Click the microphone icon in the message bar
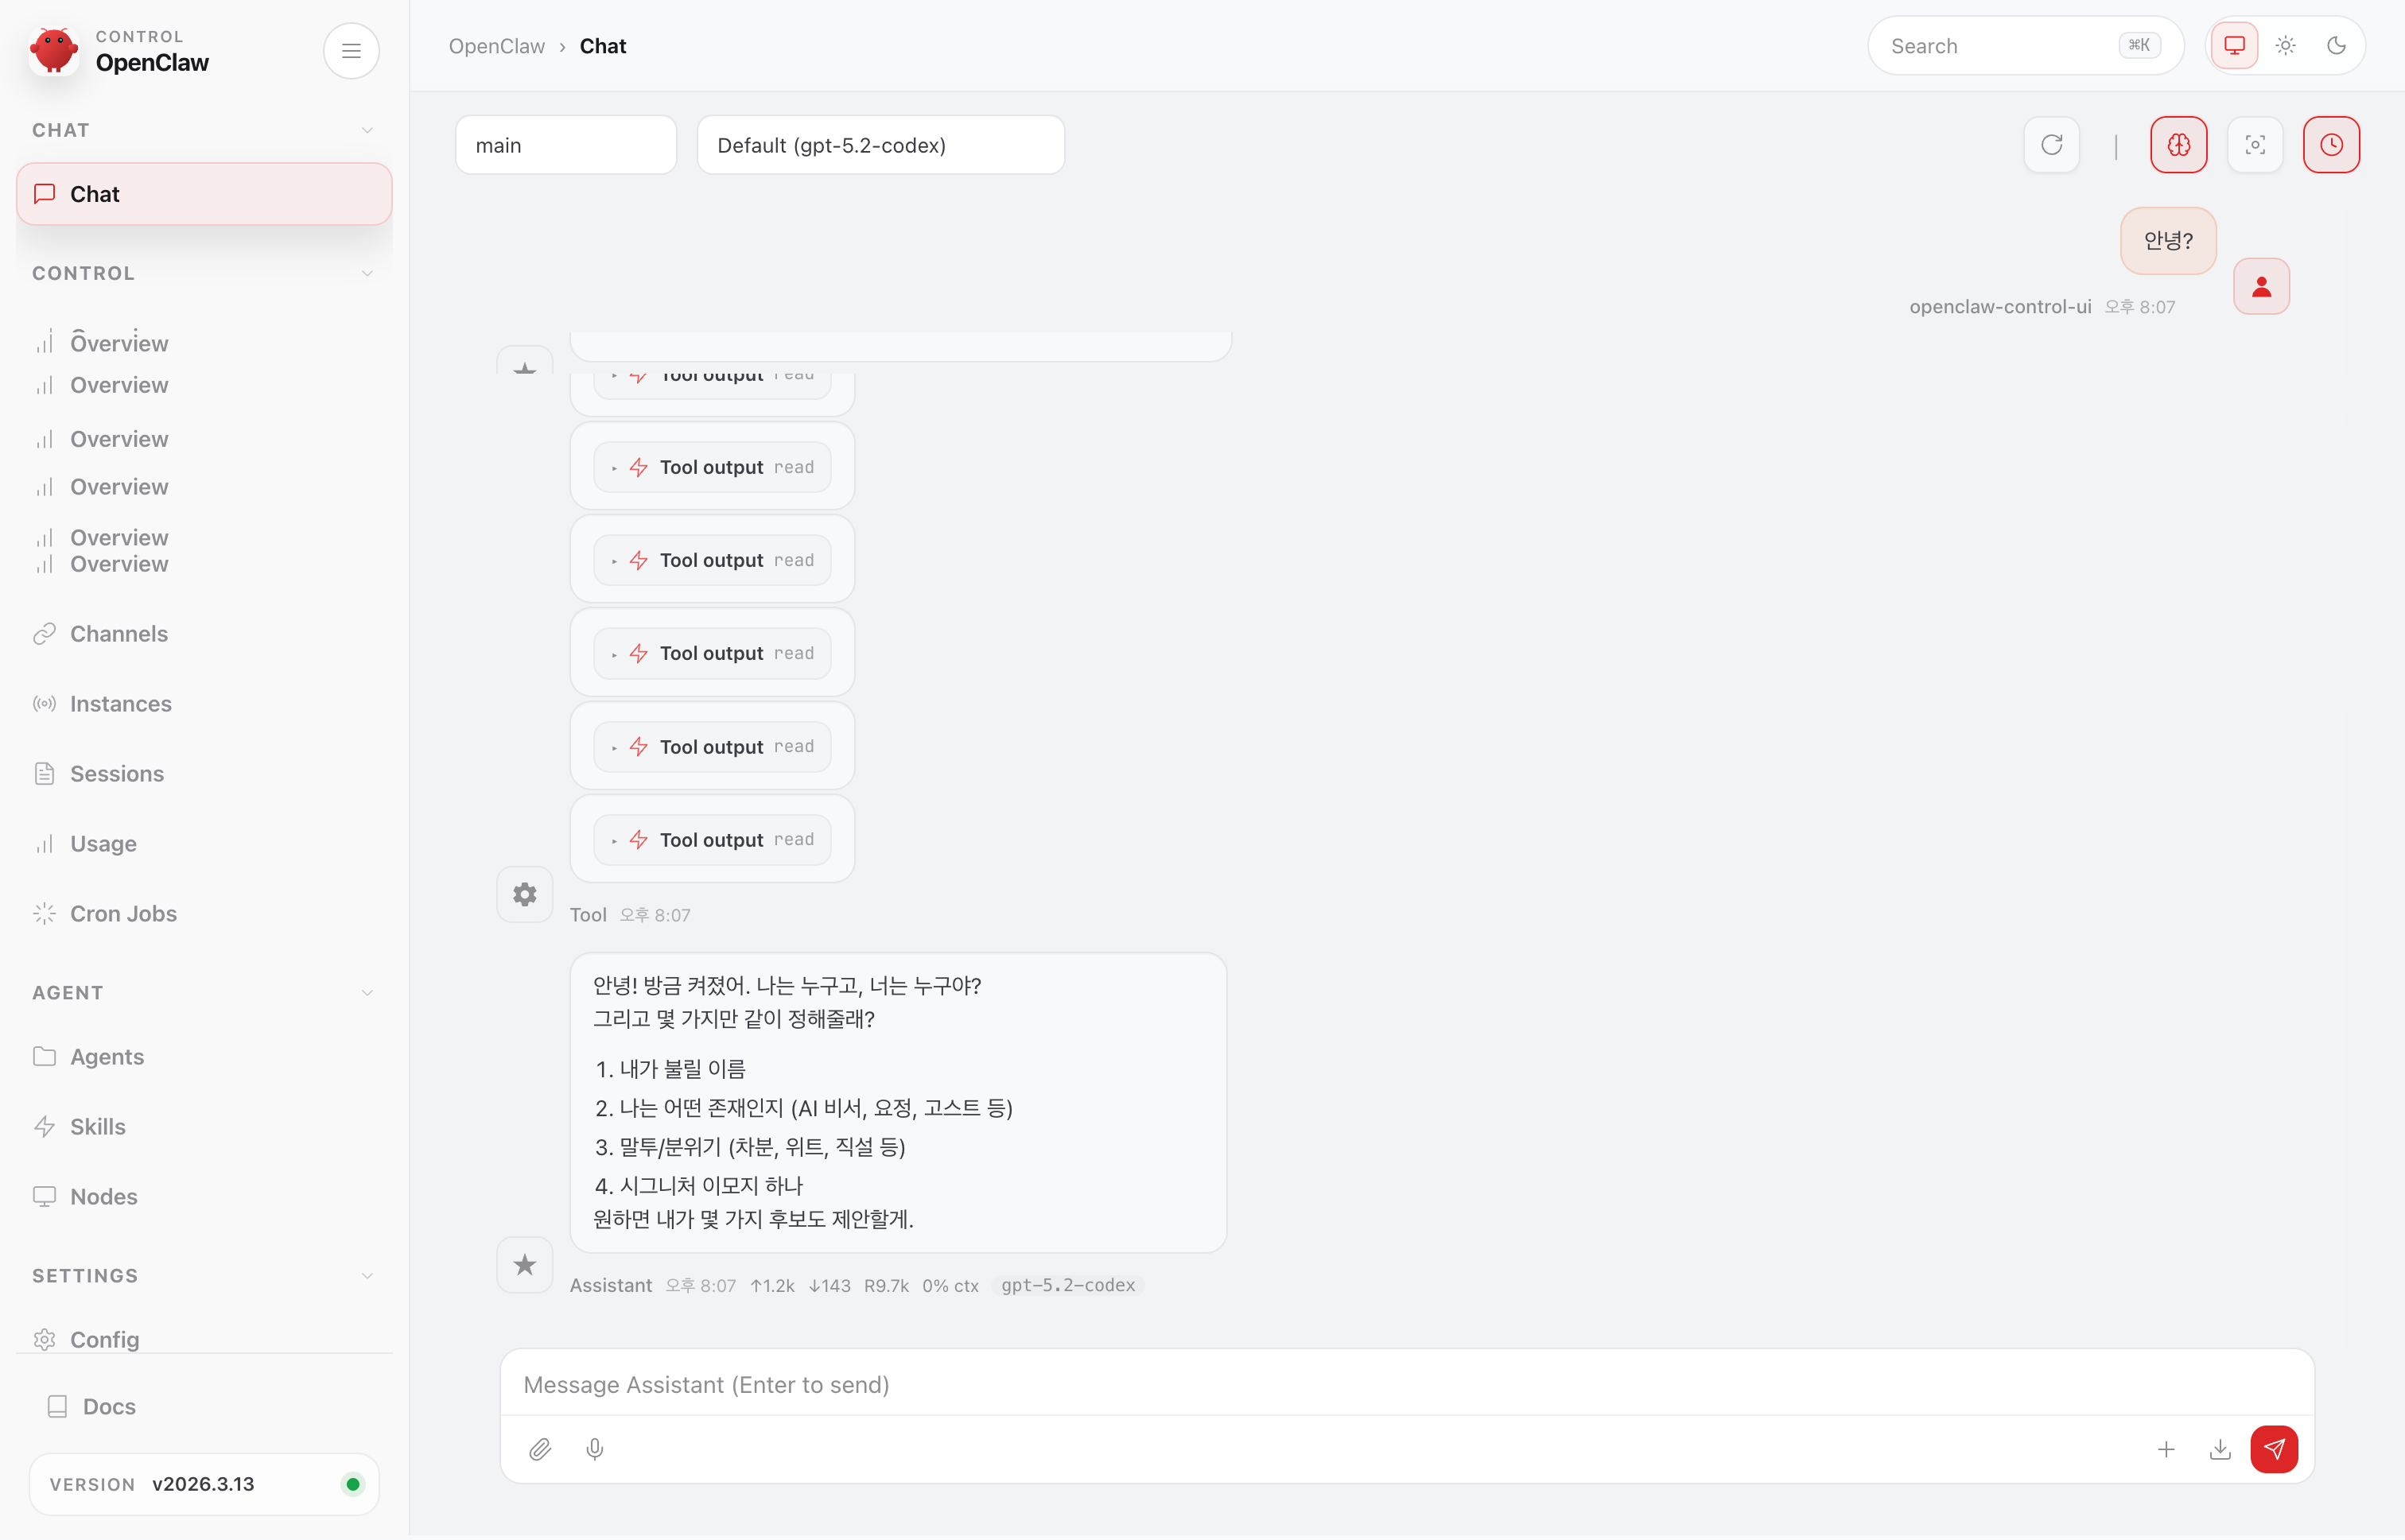 pos(595,1449)
